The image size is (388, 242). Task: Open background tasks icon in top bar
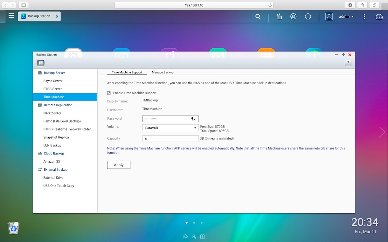point(279,16)
